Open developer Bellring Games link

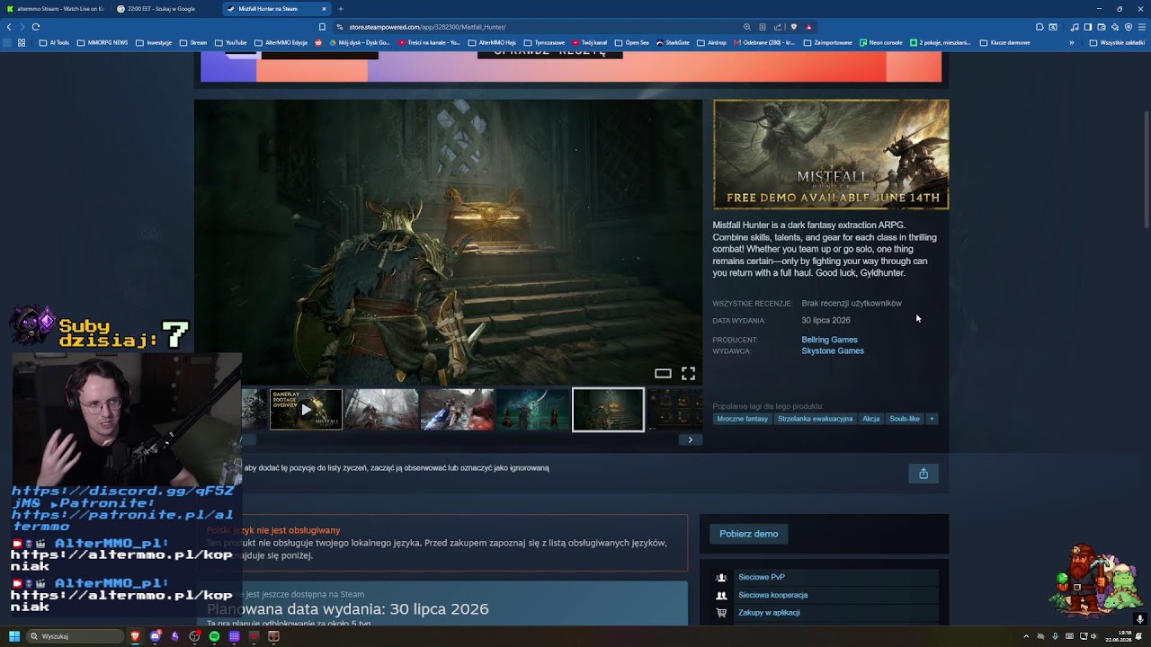pos(829,340)
